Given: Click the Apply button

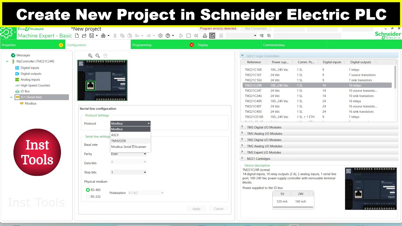Looking at the screenshot, I should tap(196, 208).
